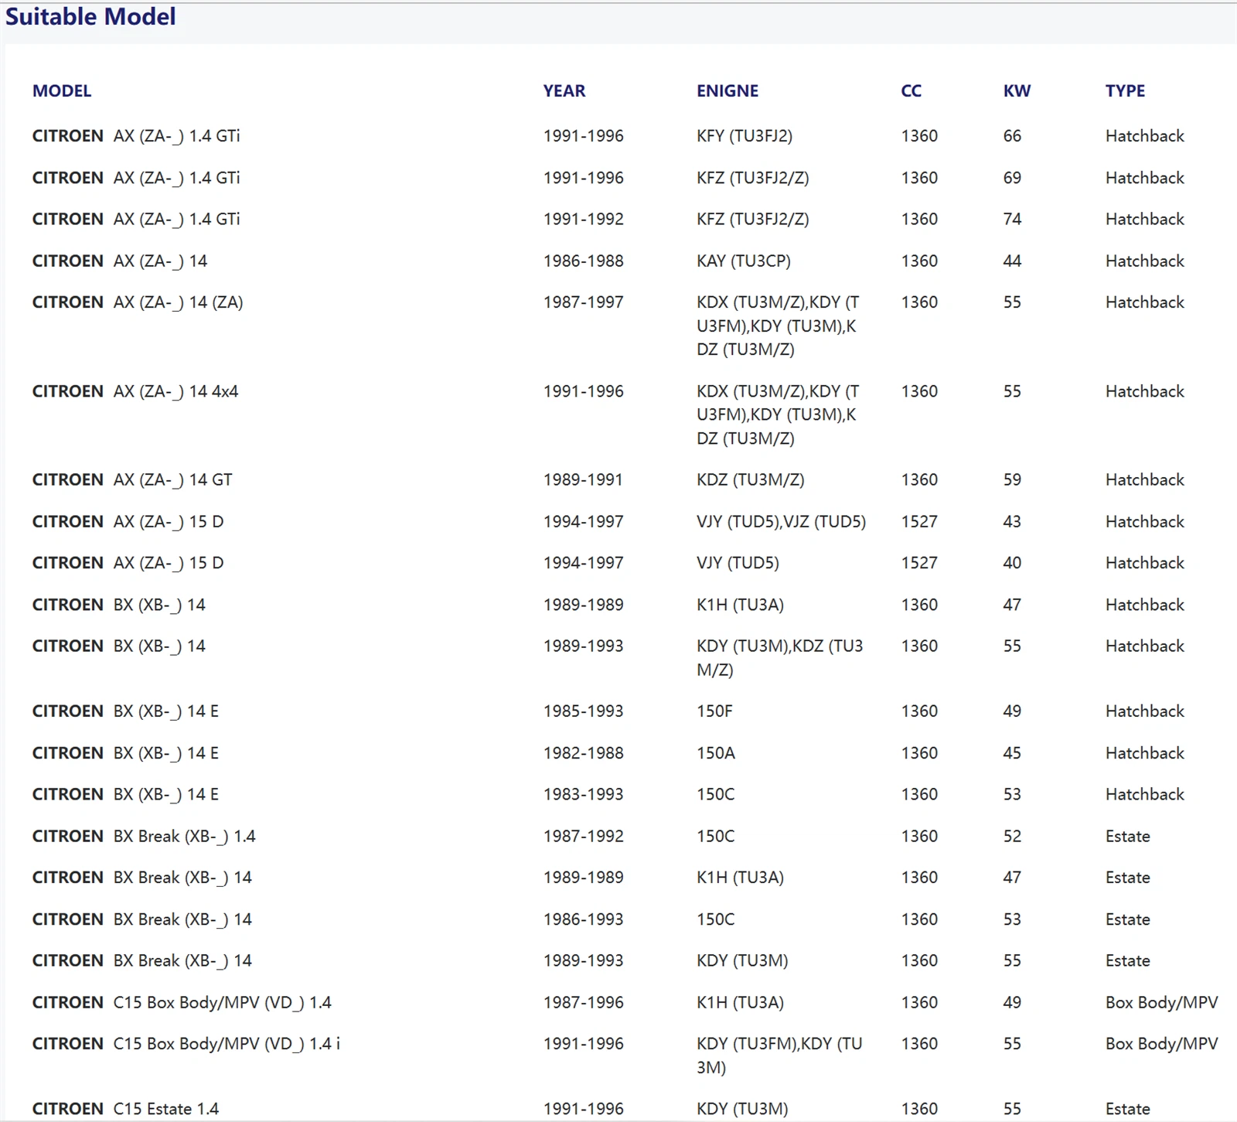Click year cell '1982-1988'

(x=584, y=752)
